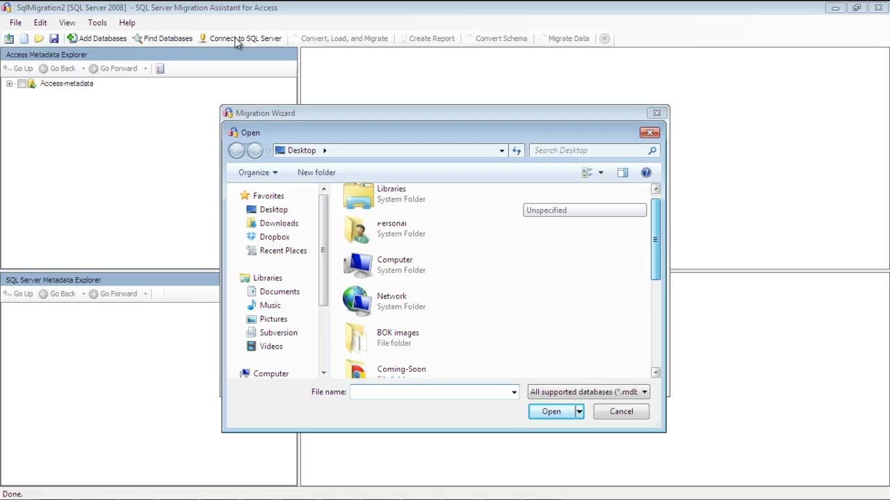Click the Migration Wizard icon at toolbar start

[x=9, y=38]
